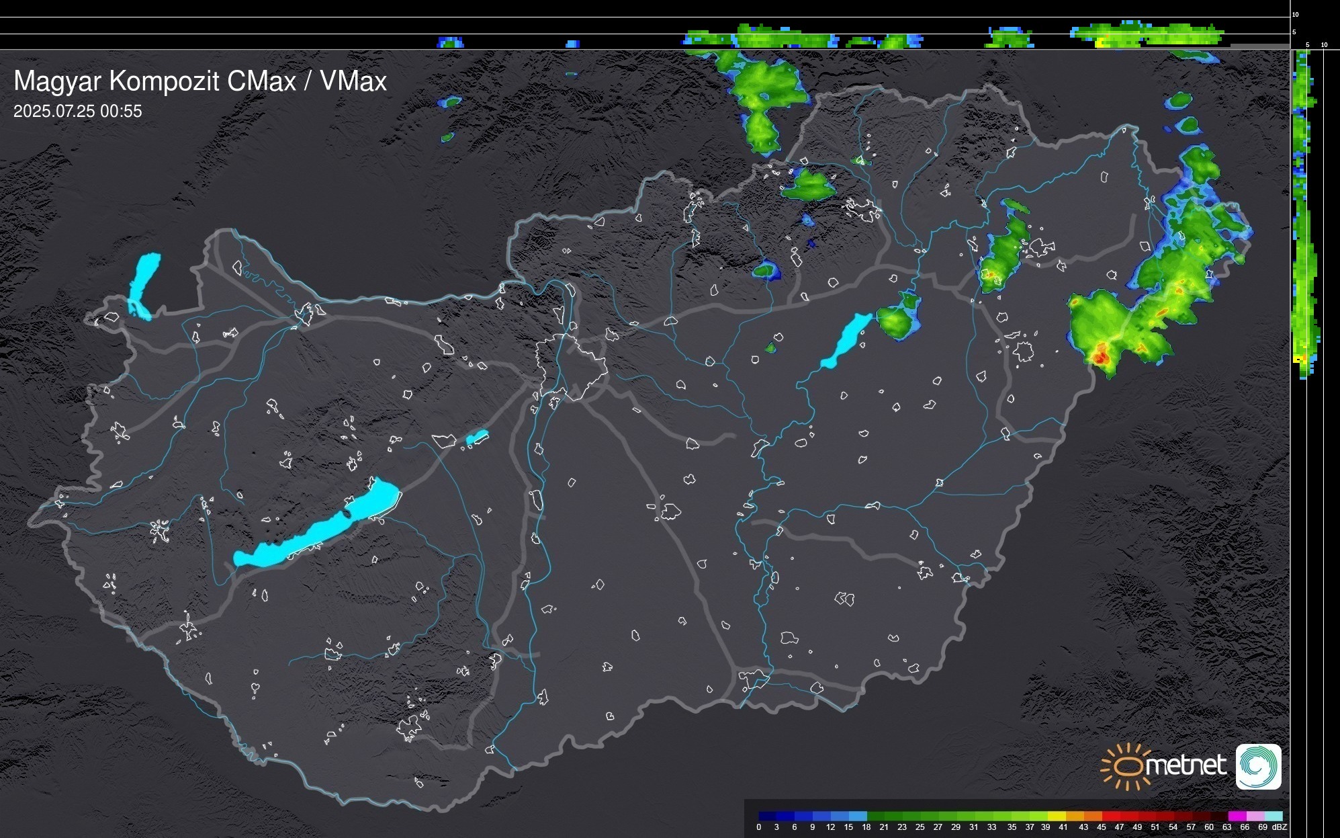
Task: Select the yellow 39 dBZ legend swatch
Action: [1057, 816]
